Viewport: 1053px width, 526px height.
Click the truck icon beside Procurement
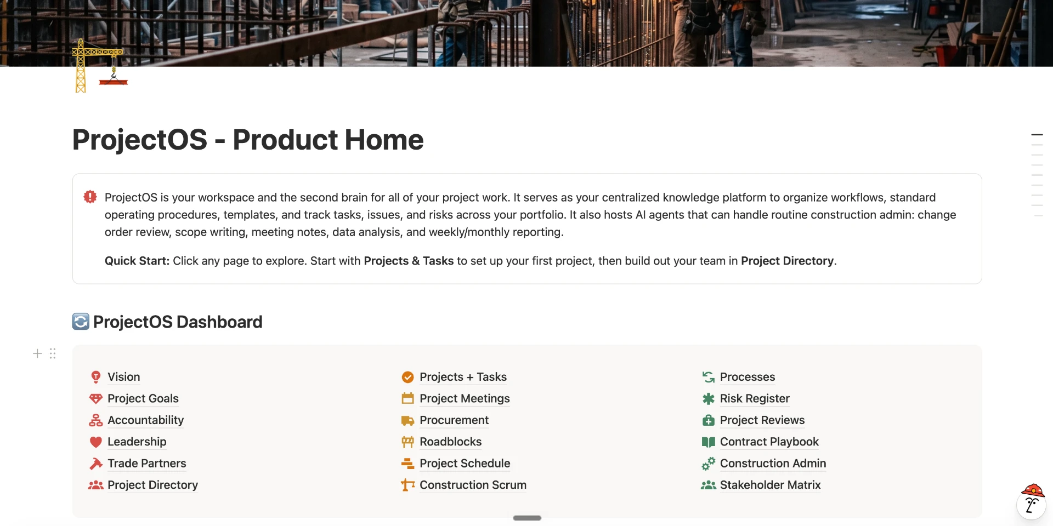(x=407, y=420)
